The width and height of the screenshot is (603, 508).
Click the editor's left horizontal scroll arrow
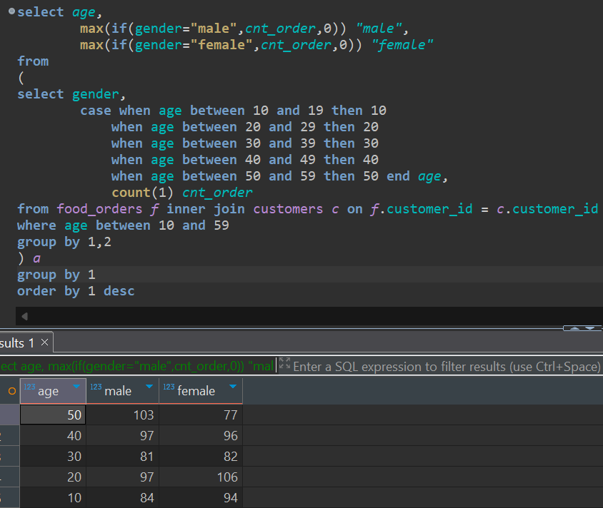(x=24, y=316)
